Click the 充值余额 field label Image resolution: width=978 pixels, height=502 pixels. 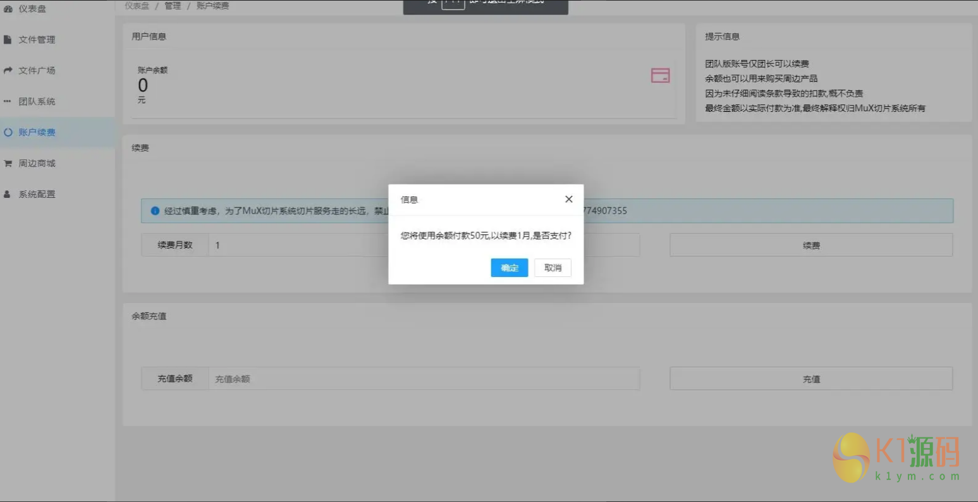click(x=175, y=379)
